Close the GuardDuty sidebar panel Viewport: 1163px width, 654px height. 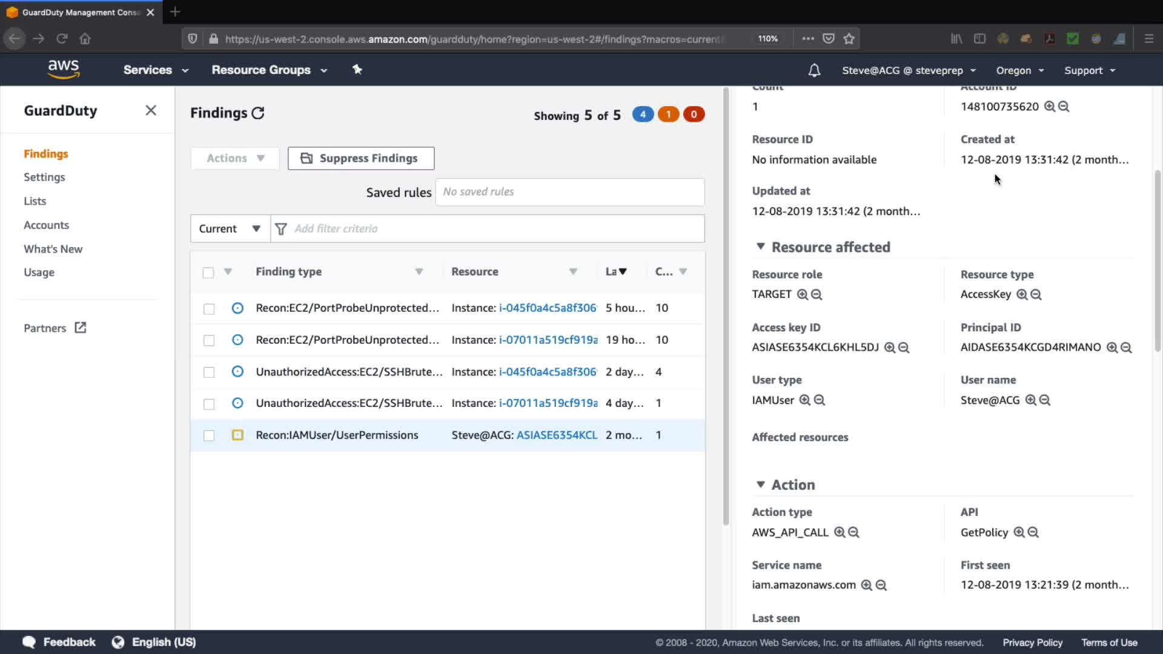[x=151, y=110]
